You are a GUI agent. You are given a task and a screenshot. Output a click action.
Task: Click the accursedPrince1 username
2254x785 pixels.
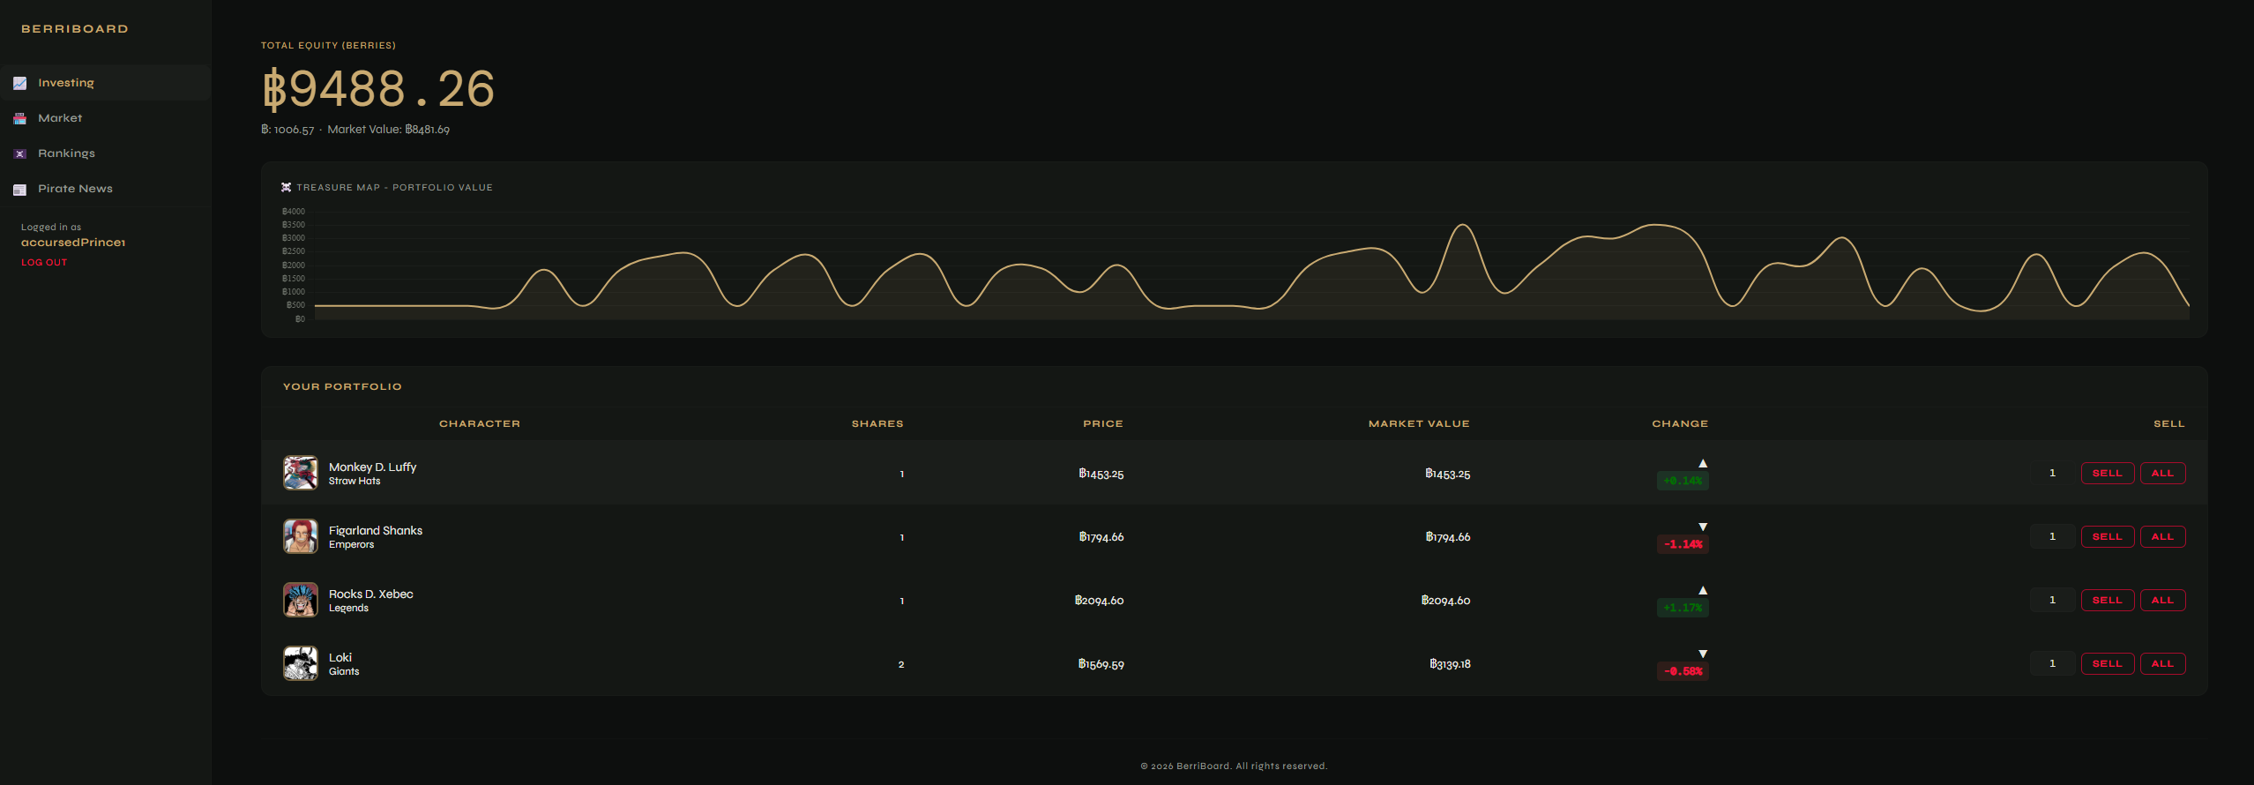tap(73, 243)
